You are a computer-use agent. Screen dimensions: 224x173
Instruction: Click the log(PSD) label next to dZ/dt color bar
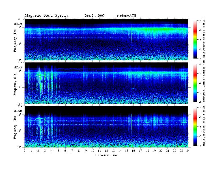click(204, 125)
